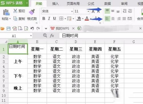Click the justify alignment icon
The height and width of the screenshot is (104, 143).
(124, 18)
